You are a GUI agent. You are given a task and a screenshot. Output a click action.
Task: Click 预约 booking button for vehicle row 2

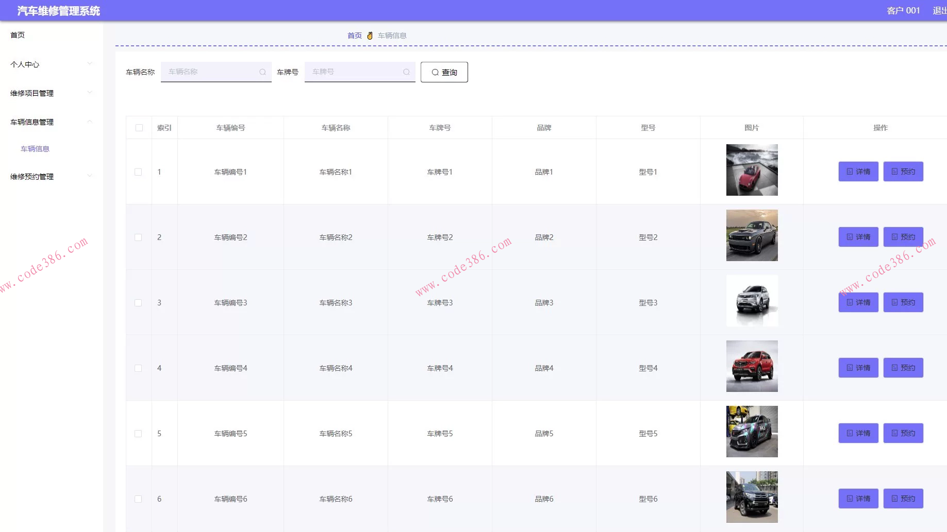903,237
